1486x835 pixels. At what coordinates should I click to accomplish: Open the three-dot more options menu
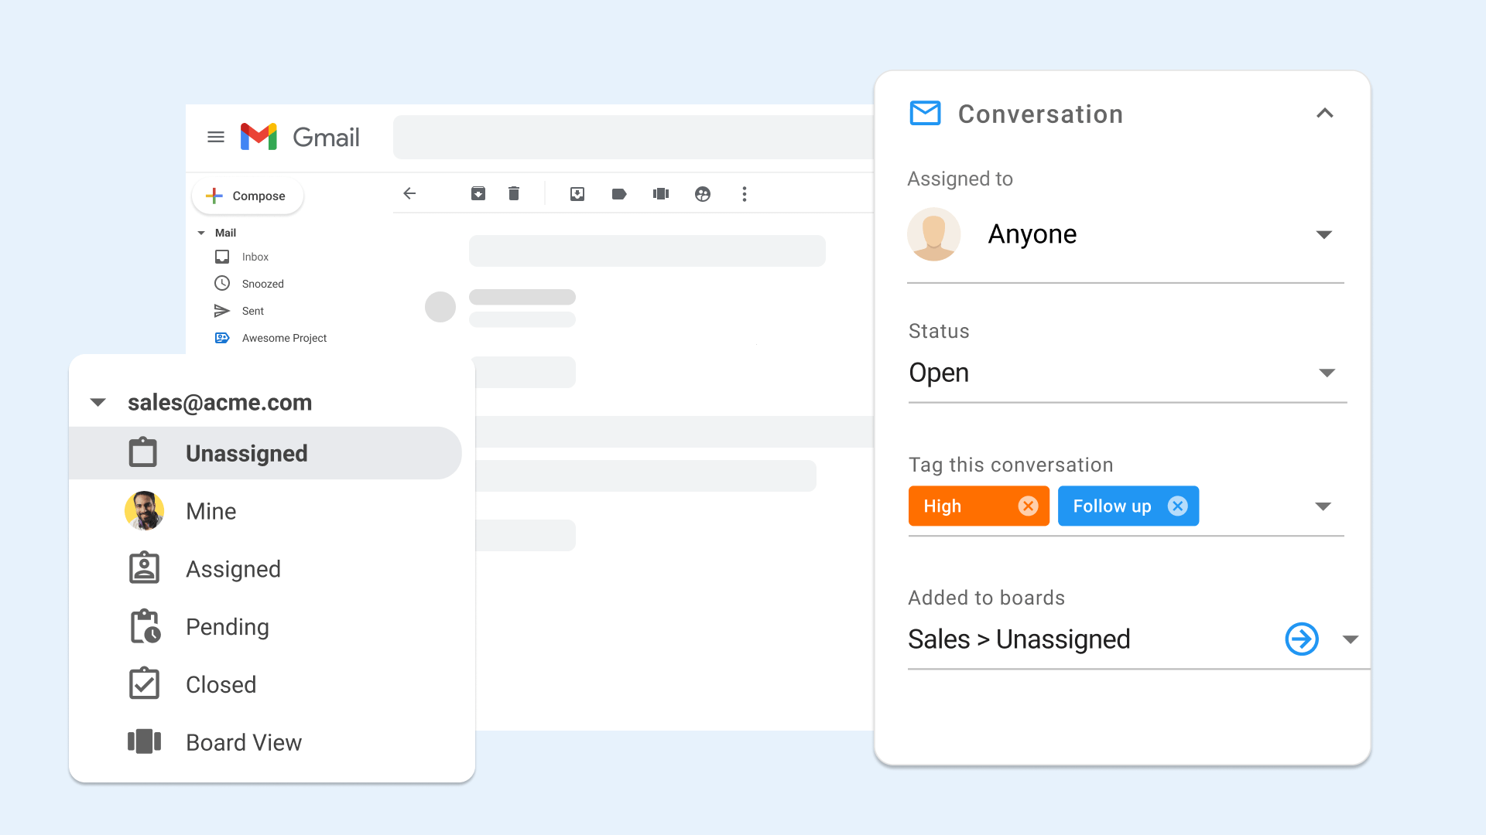point(745,194)
